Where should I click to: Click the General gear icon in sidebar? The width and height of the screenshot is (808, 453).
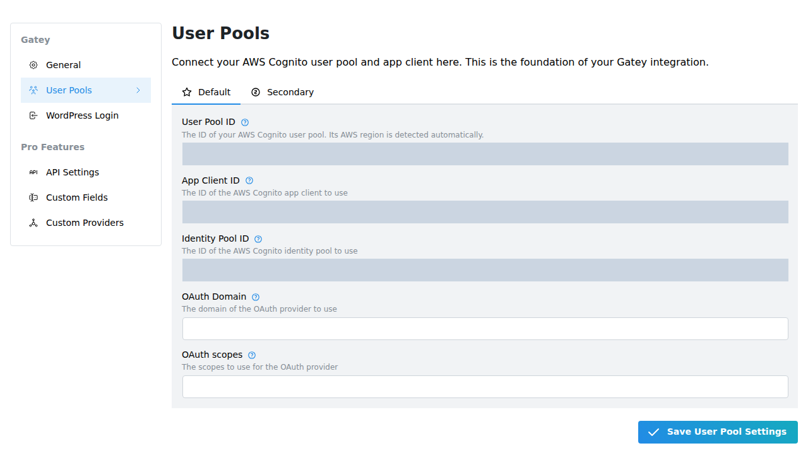[33, 65]
